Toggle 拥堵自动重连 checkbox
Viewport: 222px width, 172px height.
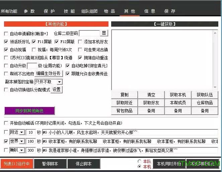pyautogui.click(x=80, y=58)
